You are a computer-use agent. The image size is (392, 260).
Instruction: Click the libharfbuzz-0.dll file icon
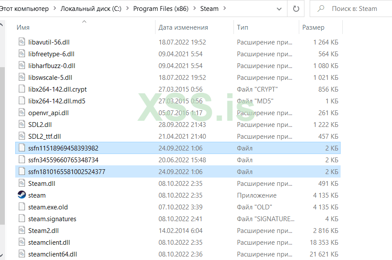(22, 65)
